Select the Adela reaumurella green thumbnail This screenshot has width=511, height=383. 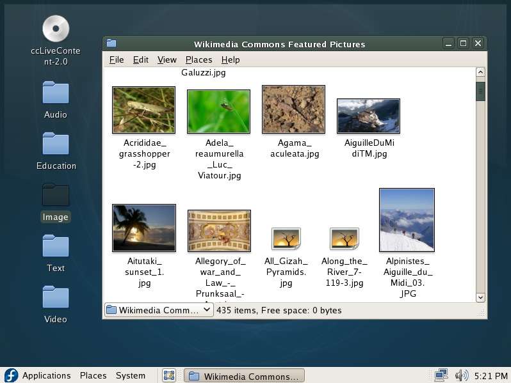tap(218, 112)
